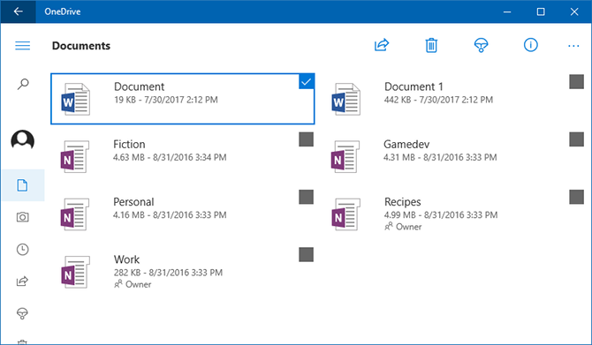Click the '19 KB - 7/30/2017 2:12 PM' details

[166, 100]
